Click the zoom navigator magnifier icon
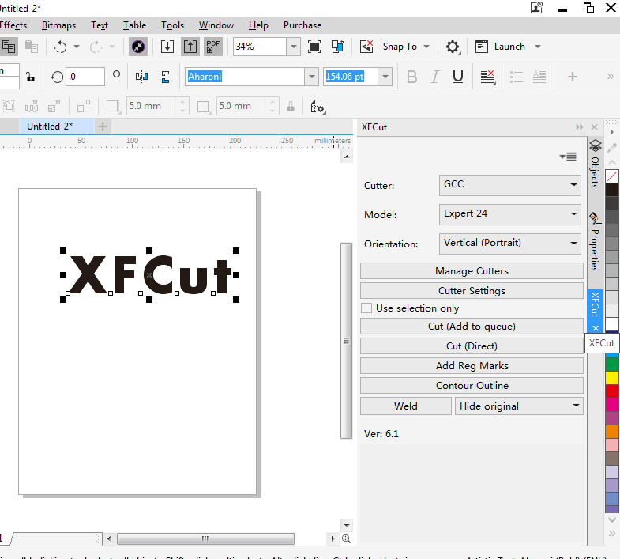The width and height of the screenshot is (620, 559). coord(346,538)
